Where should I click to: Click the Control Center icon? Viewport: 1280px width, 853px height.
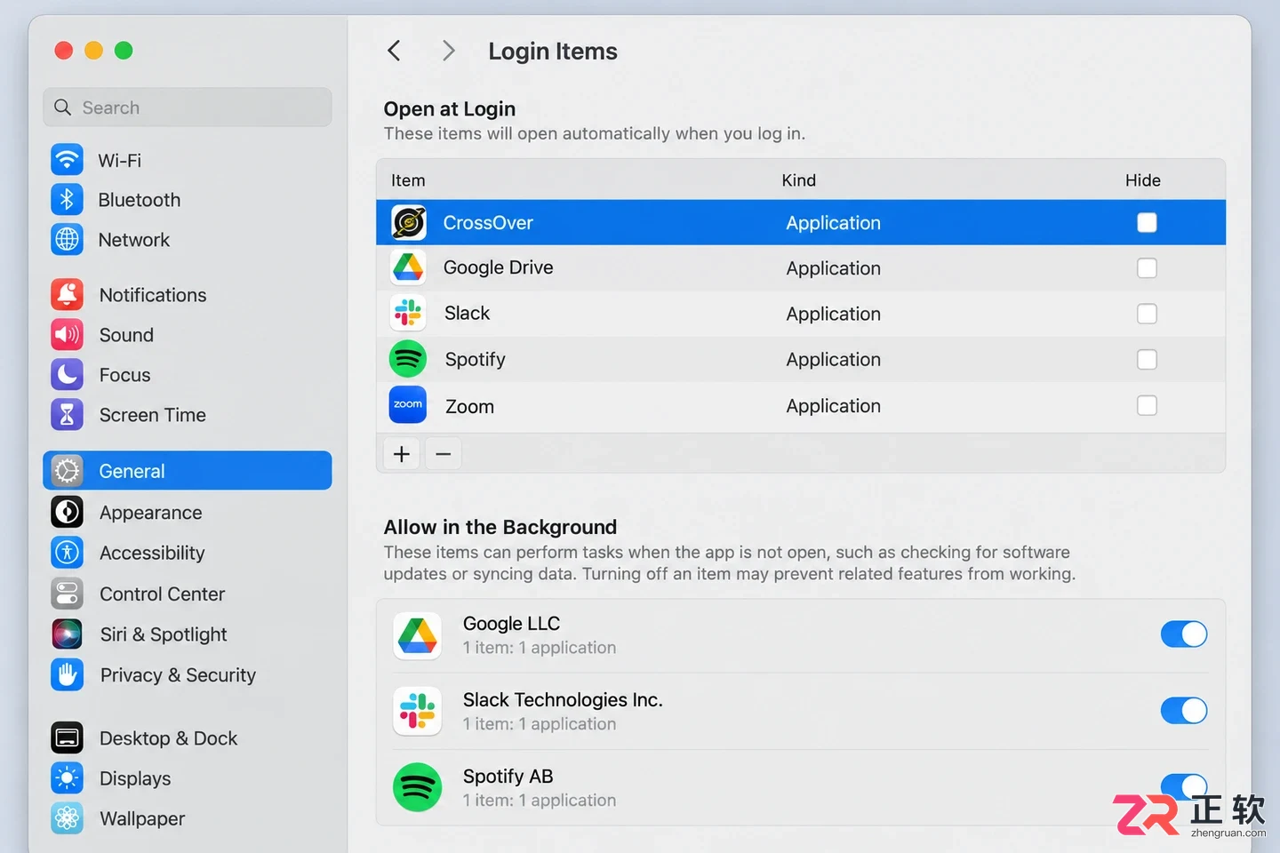[x=67, y=594]
